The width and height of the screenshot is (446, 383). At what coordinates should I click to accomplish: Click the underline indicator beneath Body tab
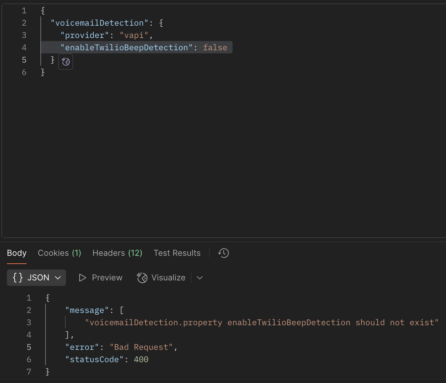click(x=16, y=264)
